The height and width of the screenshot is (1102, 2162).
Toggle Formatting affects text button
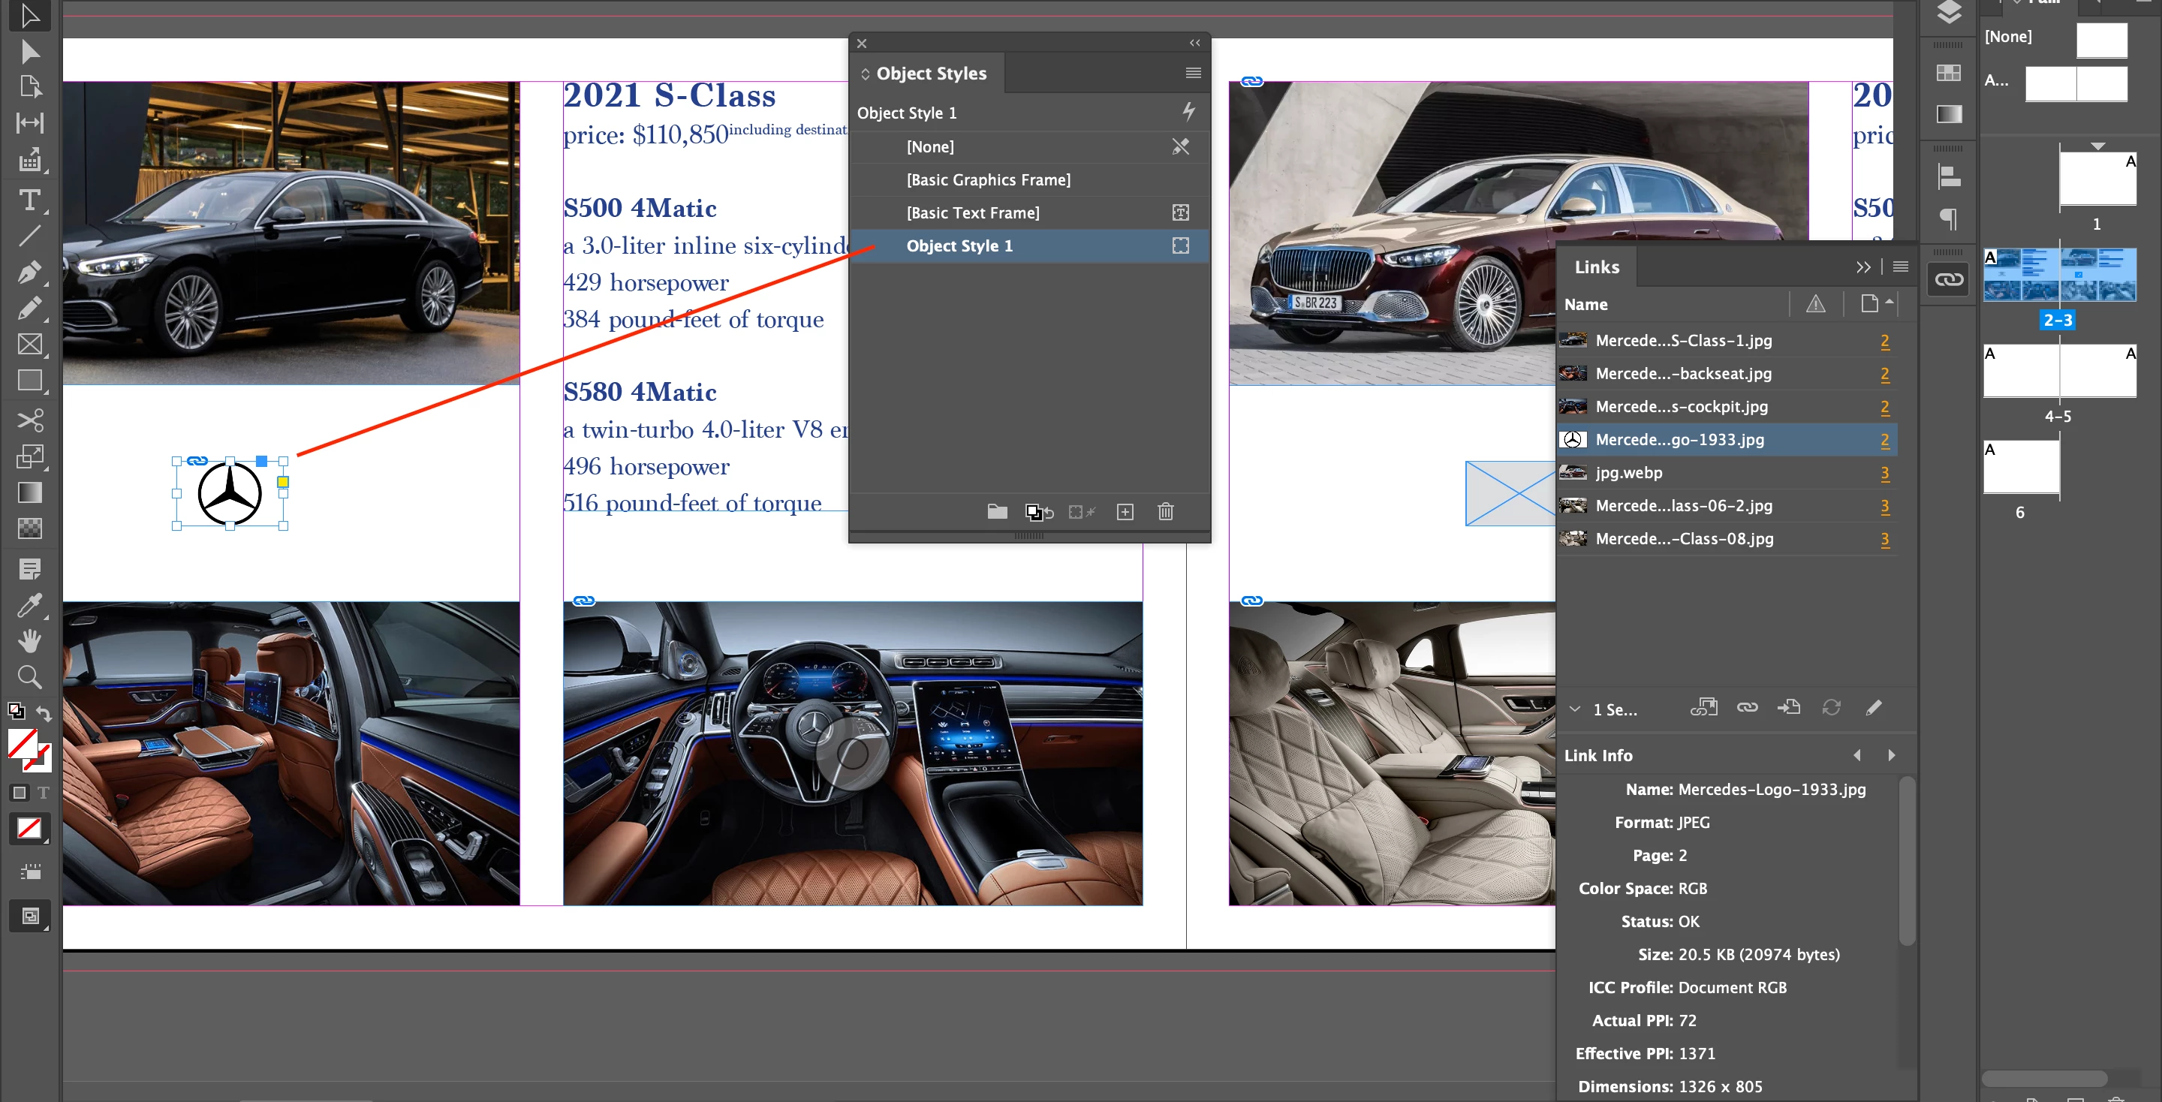pyautogui.click(x=44, y=792)
